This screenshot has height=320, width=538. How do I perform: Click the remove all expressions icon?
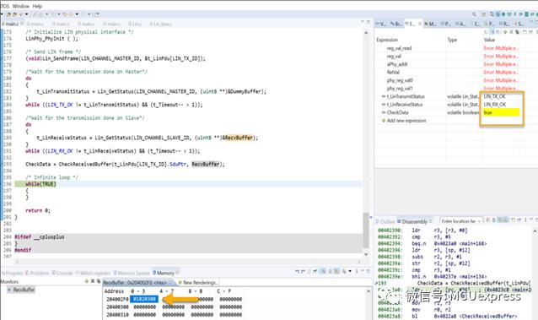tap(517, 32)
